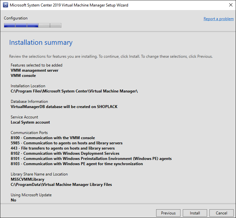Cancel the setup wizard
The width and height of the screenshot is (236, 218).
pyautogui.click(x=221, y=213)
